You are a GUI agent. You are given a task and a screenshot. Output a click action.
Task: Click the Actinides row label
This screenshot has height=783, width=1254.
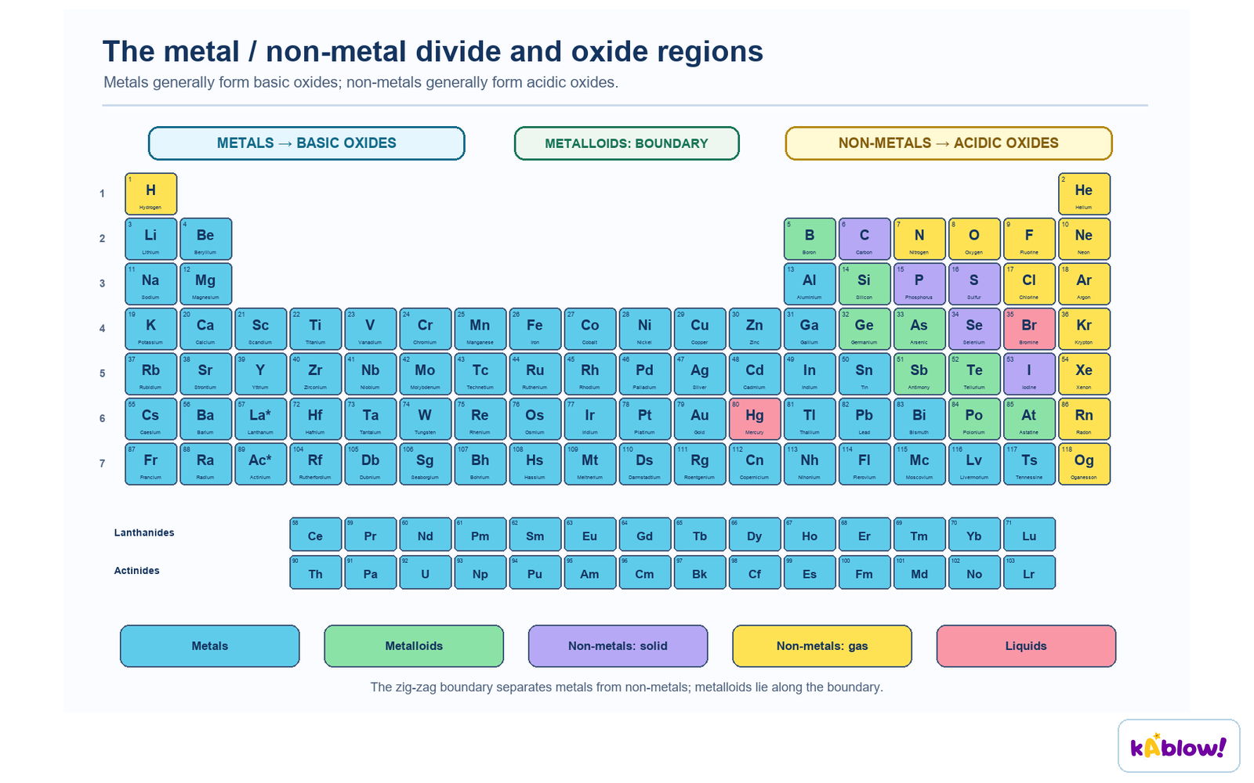137,571
